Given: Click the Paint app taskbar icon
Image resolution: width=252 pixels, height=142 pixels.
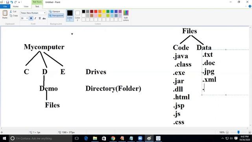Looking at the screenshot, I should point(149,138).
